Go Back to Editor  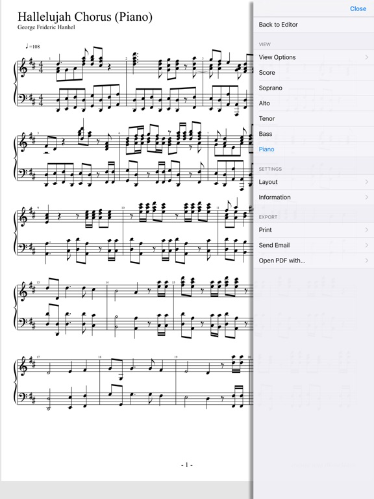[x=314, y=25]
